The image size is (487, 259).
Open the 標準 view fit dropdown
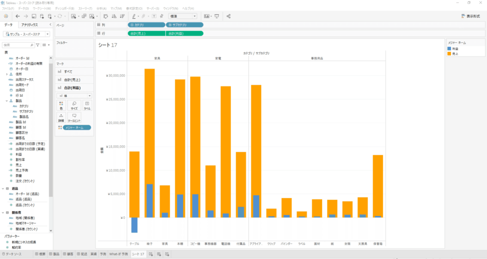pos(183,16)
